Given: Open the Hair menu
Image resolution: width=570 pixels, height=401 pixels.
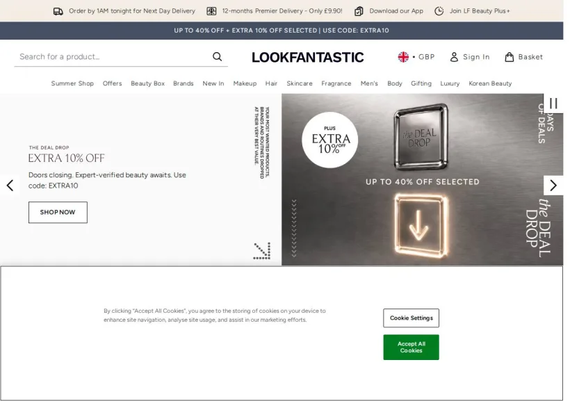Looking at the screenshot, I should pyautogui.click(x=271, y=83).
